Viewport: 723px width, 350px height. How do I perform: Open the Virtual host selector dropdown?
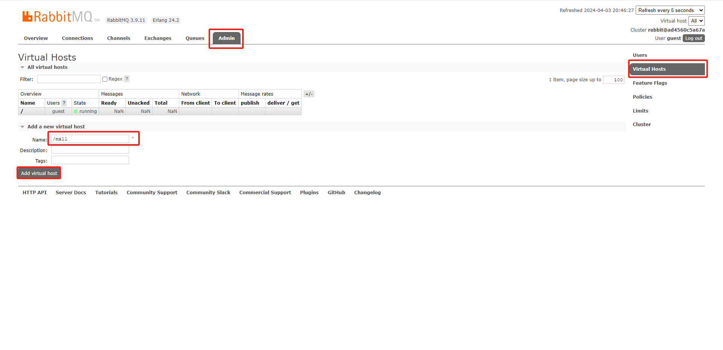point(696,21)
